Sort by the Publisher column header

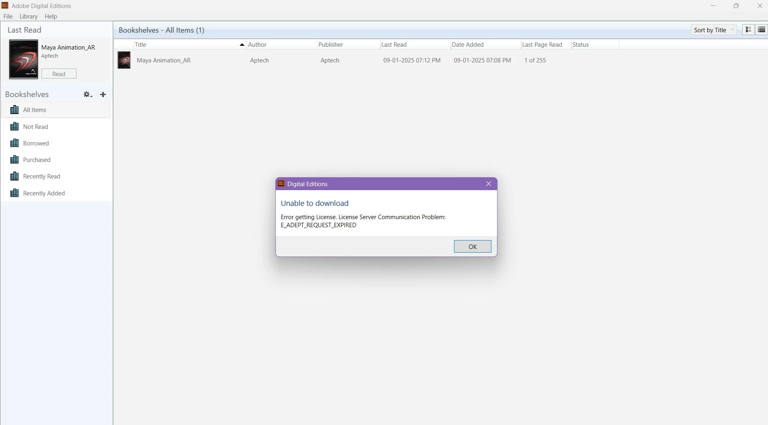(x=349, y=45)
